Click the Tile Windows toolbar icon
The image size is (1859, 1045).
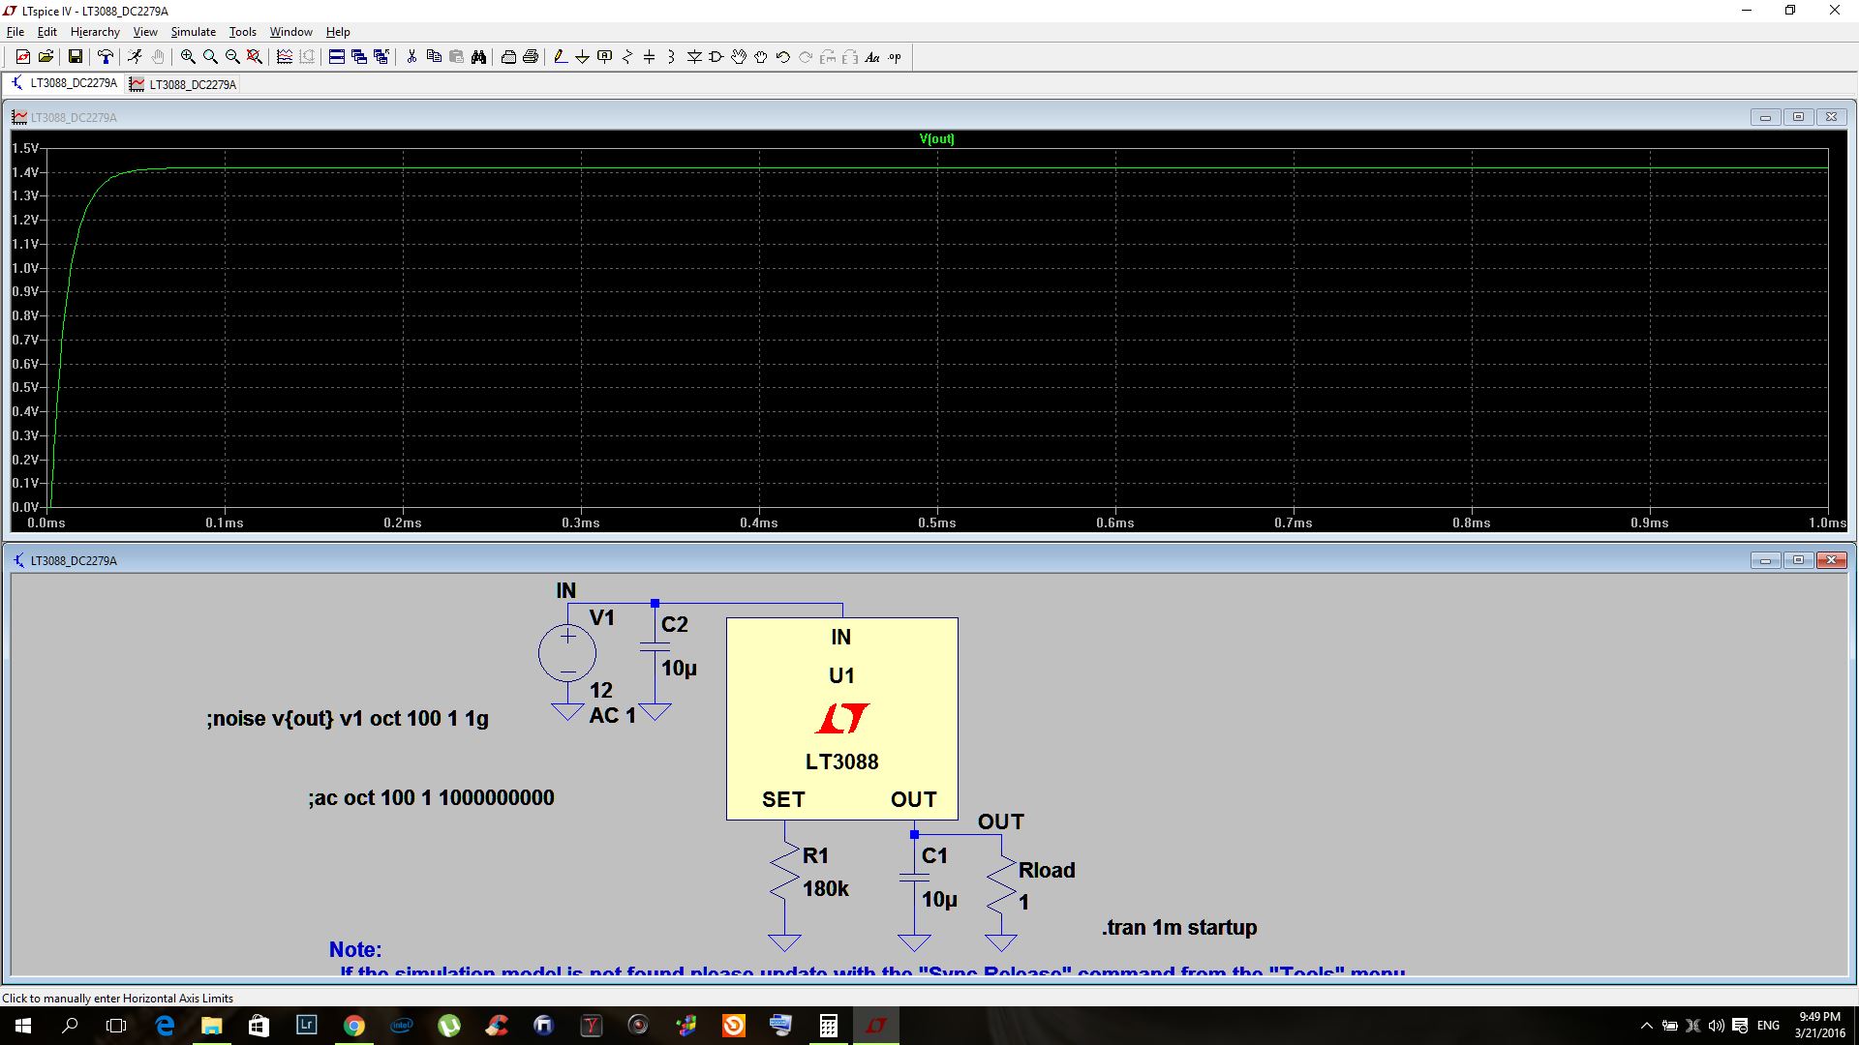pos(337,57)
